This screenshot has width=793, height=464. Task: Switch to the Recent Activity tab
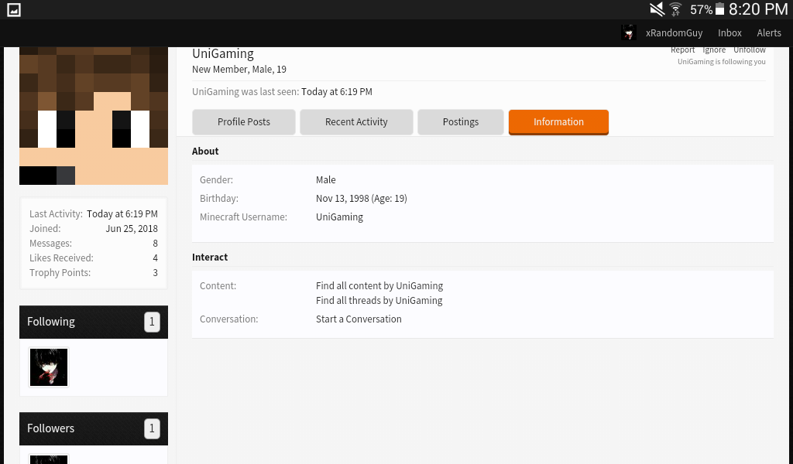click(356, 122)
